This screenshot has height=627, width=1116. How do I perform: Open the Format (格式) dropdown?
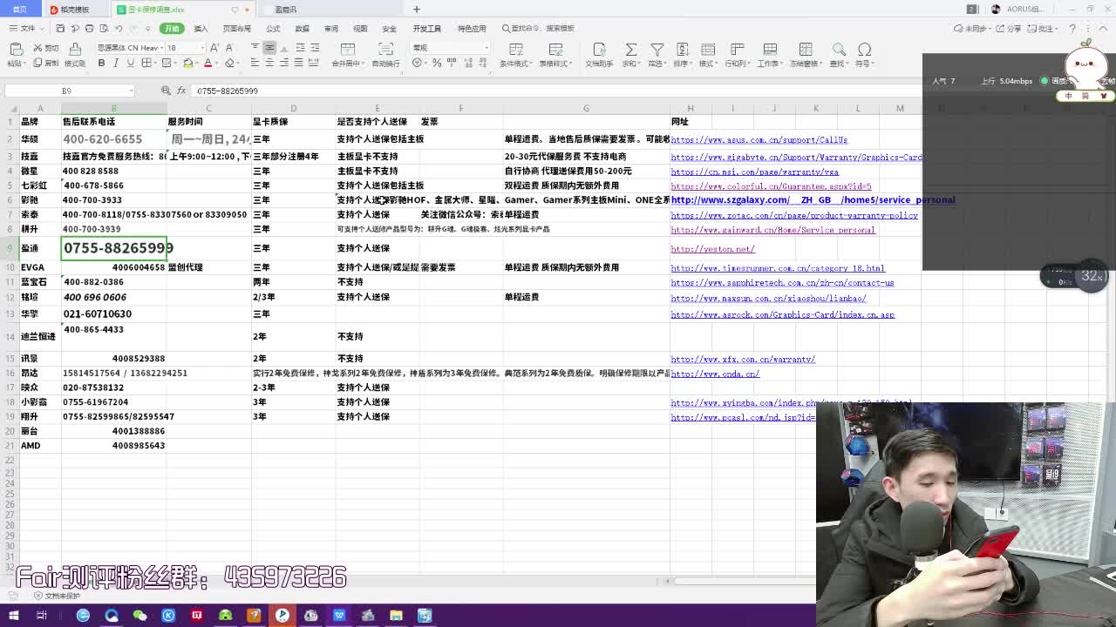(708, 54)
